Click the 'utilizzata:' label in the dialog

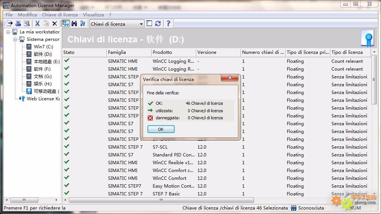tap(164, 111)
